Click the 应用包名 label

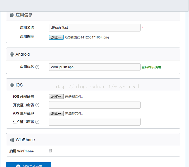point(27,67)
